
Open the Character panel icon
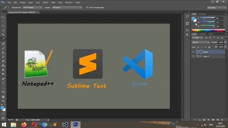pyautogui.click(x=187, y=30)
